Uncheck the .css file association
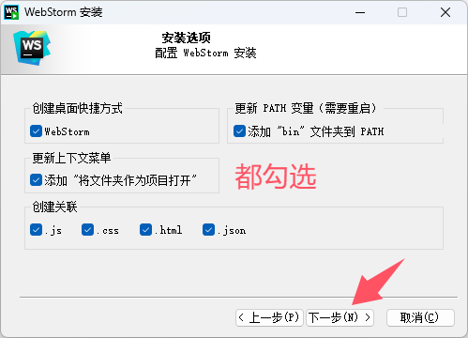 pyautogui.click(x=87, y=230)
